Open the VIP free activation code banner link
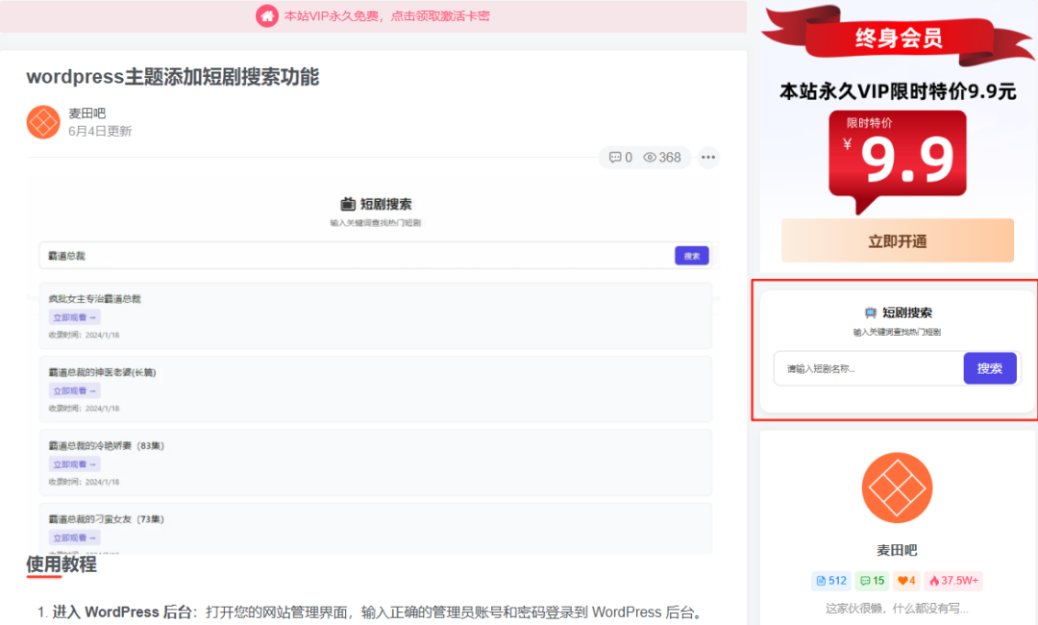 point(386,16)
